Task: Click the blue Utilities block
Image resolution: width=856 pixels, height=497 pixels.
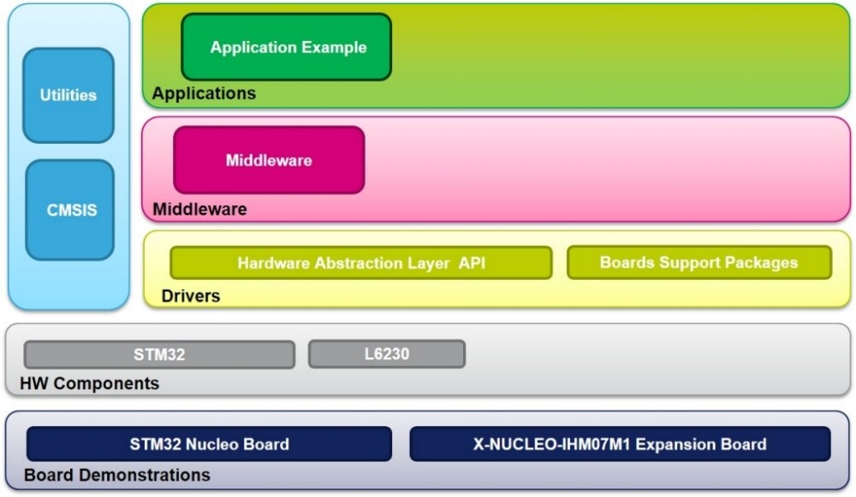Action: pos(68,95)
